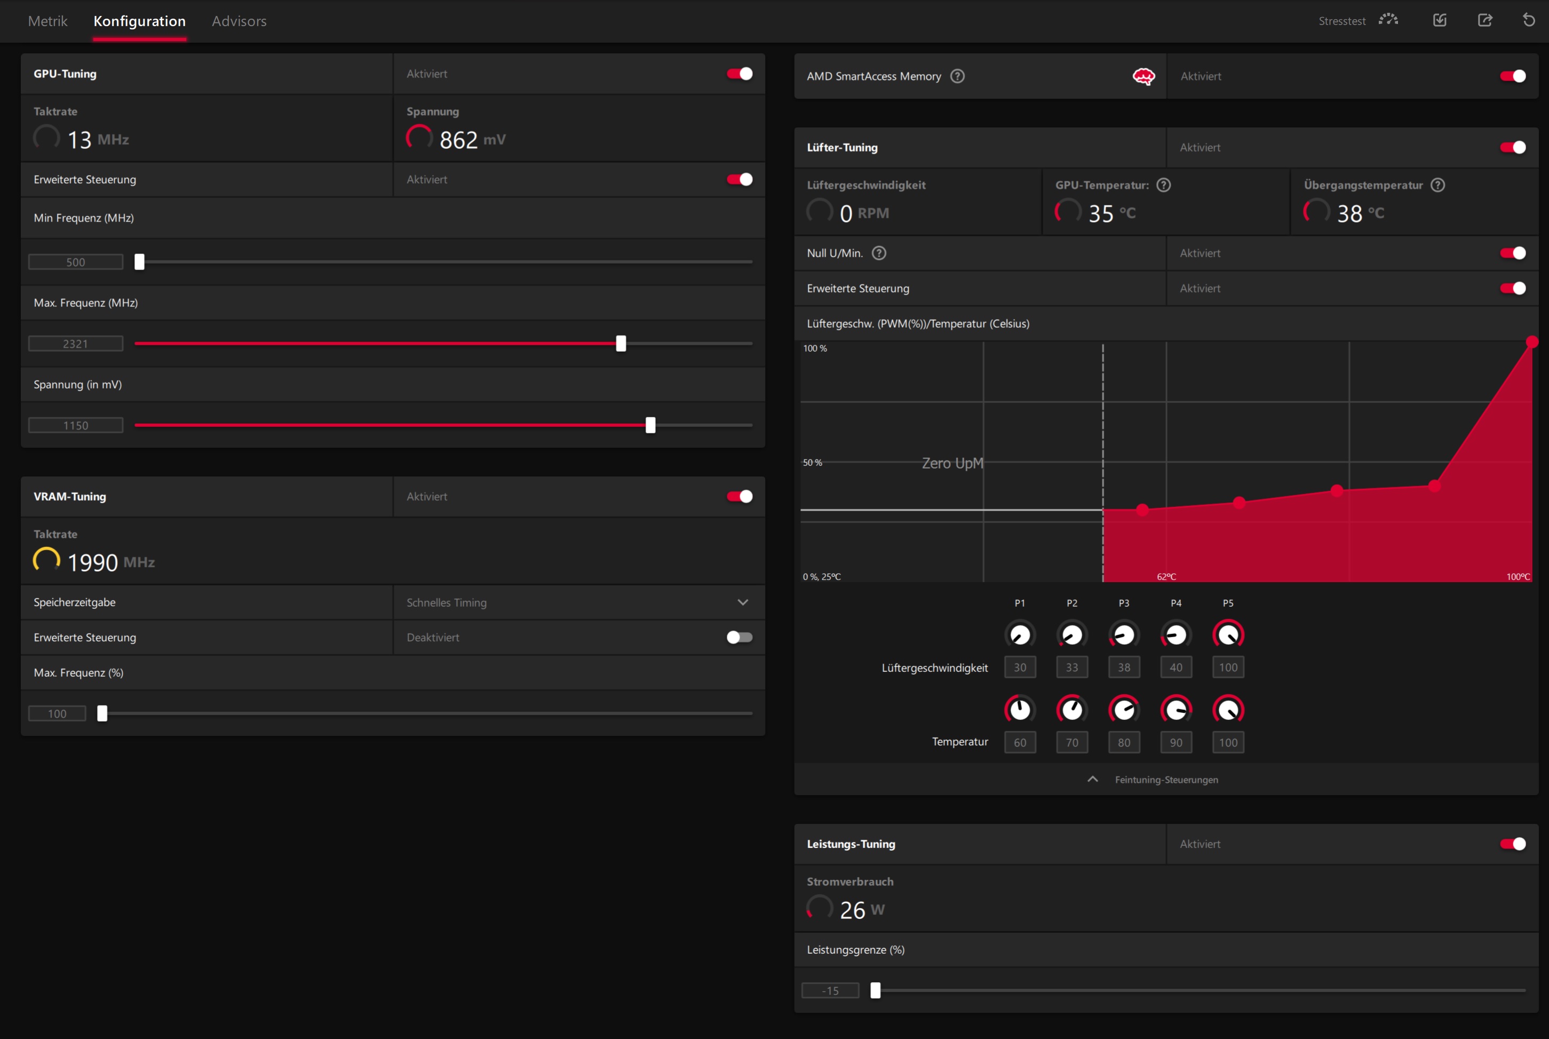The image size is (1549, 1039).
Task: Open GPU-Temperatur help question mark
Action: point(1163,185)
